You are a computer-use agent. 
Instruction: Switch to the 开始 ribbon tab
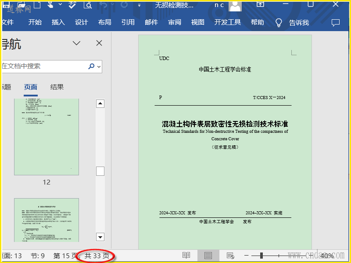(35, 22)
